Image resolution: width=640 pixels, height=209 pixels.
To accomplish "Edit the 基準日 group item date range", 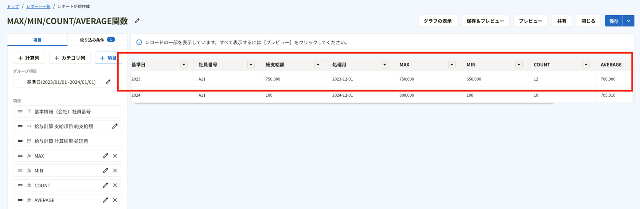I will 108,82.
